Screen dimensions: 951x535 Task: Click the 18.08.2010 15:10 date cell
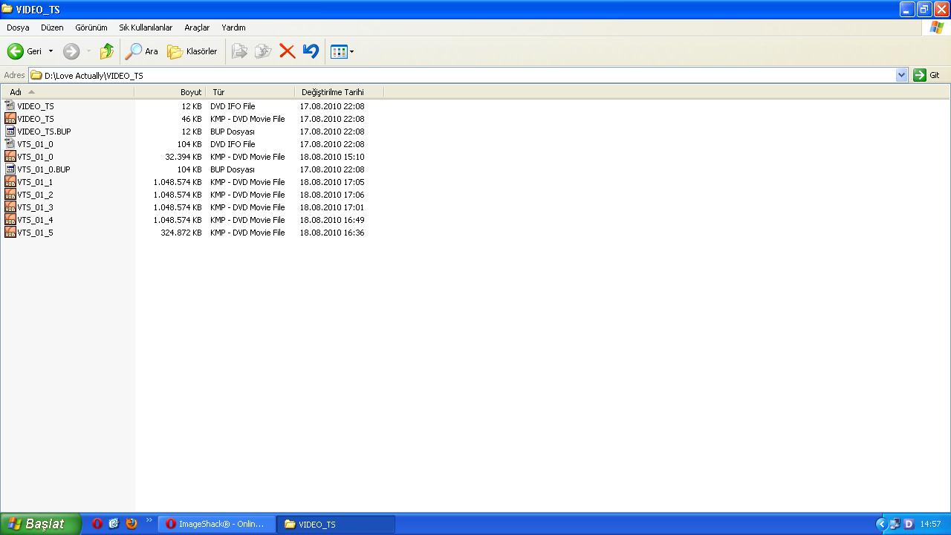tap(332, 157)
